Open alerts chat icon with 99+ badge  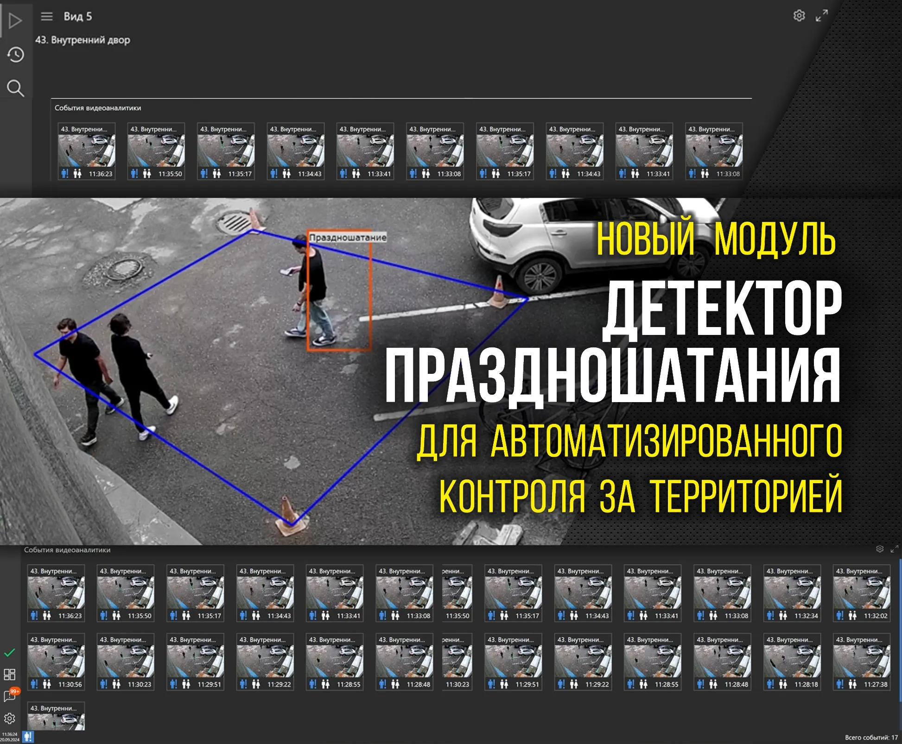(x=10, y=695)
